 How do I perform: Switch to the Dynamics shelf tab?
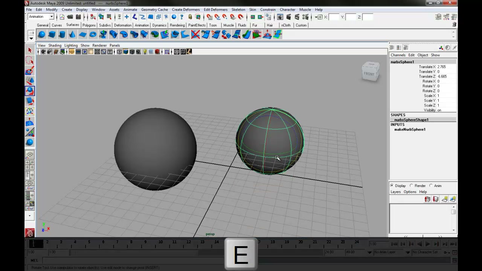[159, 25]
